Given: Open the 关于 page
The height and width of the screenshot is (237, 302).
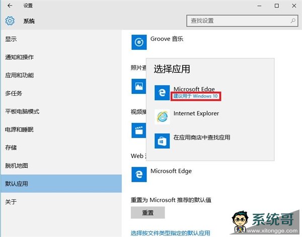Looking at the screenshot, I should pyautogui.click(x=61, y=202).
